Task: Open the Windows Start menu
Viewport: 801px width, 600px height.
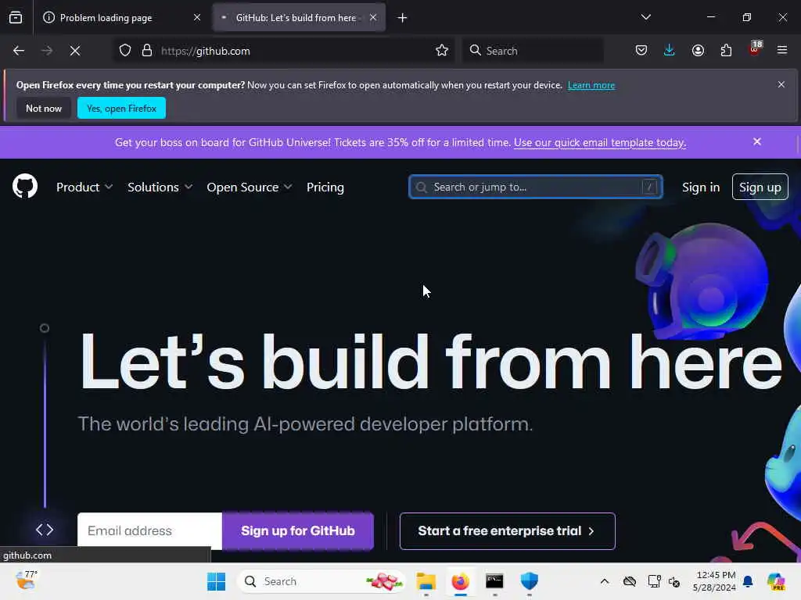Action: coord(216,581)
